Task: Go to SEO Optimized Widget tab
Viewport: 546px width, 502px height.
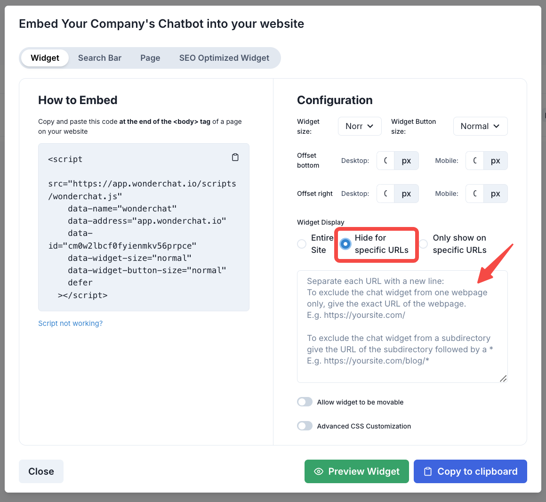Action: [x=224, y=58]
